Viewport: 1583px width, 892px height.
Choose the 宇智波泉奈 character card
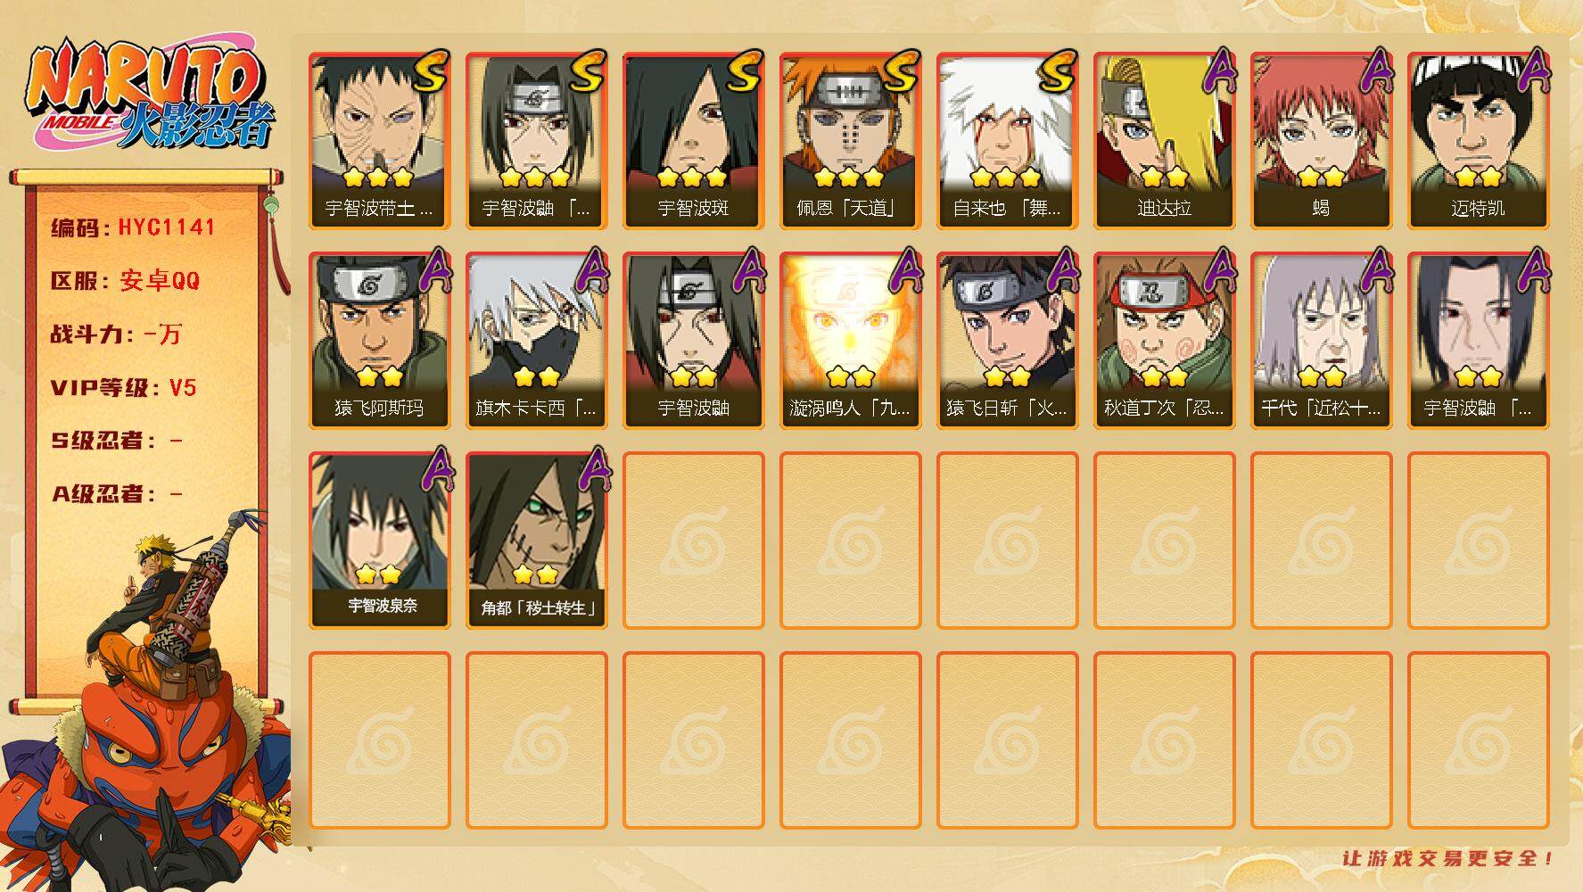[379, 541]
